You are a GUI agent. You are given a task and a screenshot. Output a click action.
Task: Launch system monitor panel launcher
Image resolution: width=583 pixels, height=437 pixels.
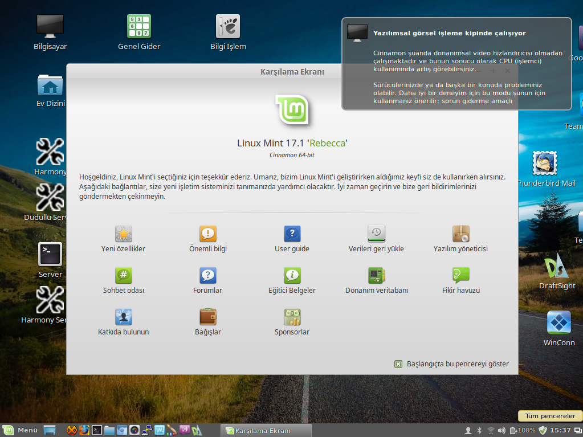160,430
